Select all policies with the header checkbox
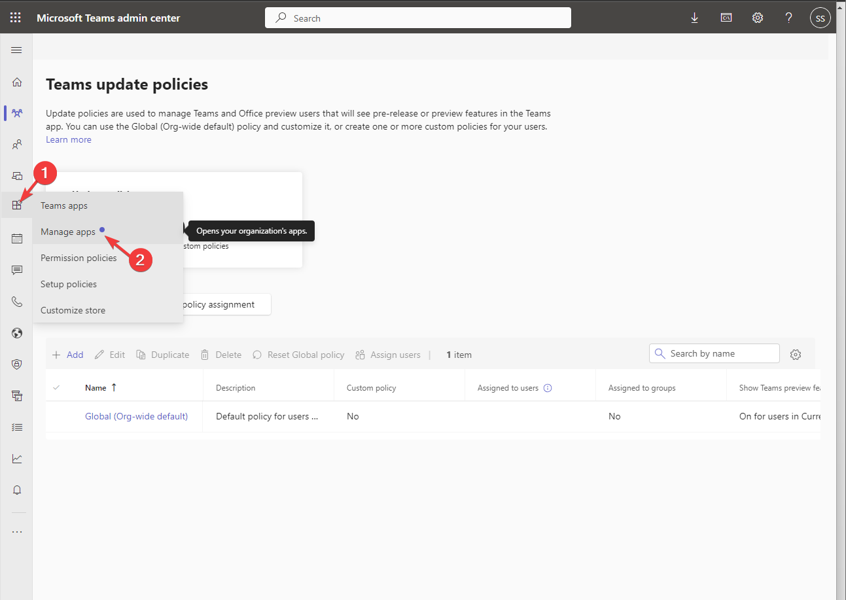 click(57, 387)
